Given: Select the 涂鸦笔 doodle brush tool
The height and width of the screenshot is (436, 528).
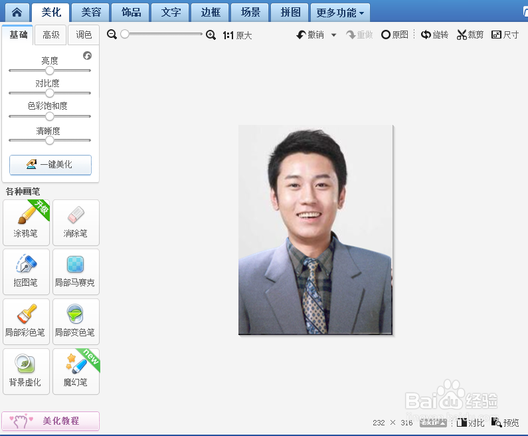Looking at the screenshot, I should 26,223.
